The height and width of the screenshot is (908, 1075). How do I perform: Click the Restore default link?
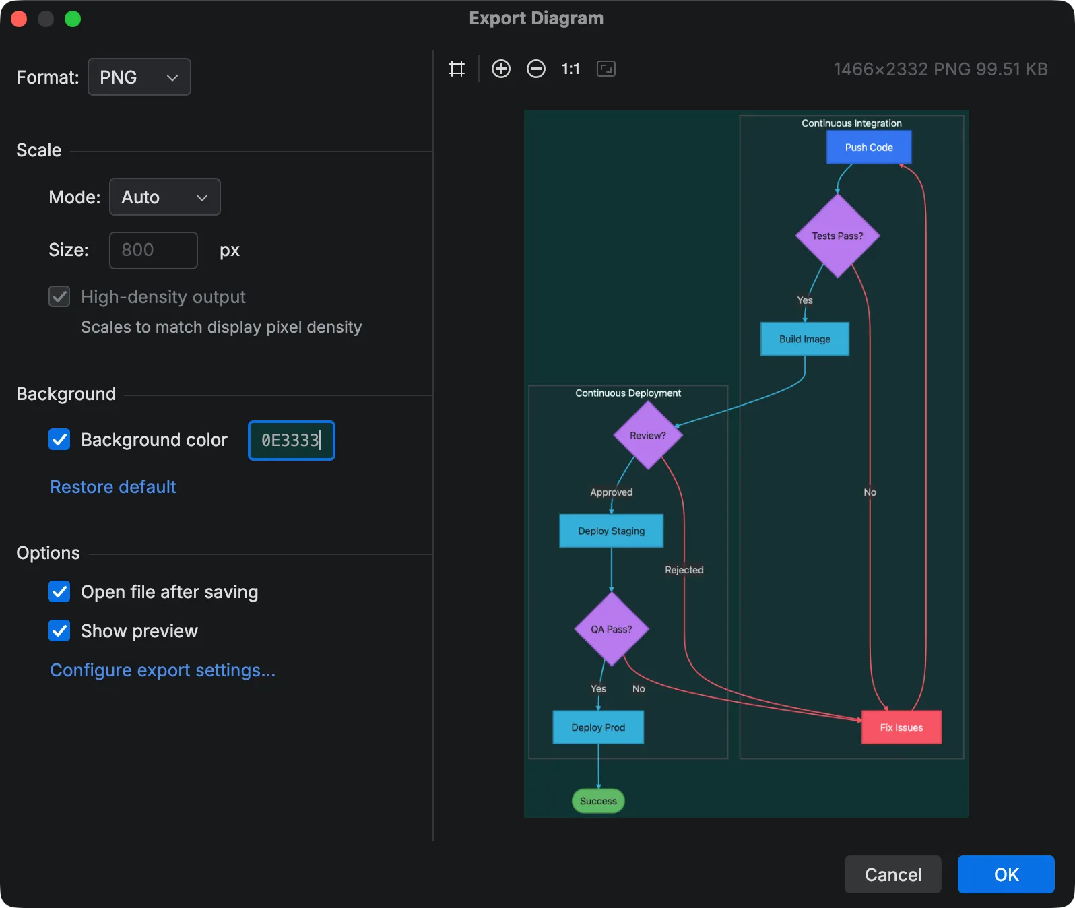tap(113, 487)
